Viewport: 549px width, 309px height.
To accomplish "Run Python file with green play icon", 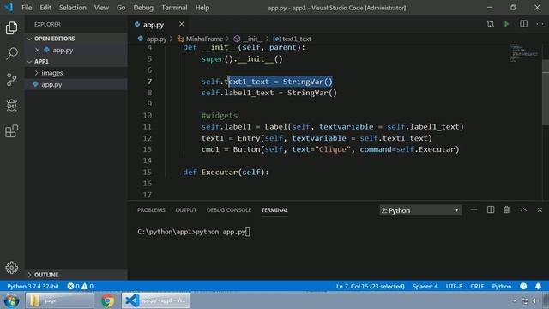I will [506, 24].
